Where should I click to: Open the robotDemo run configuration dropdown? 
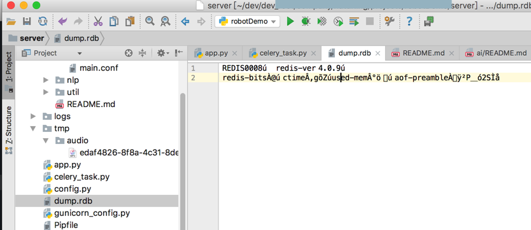coord(247,22)
